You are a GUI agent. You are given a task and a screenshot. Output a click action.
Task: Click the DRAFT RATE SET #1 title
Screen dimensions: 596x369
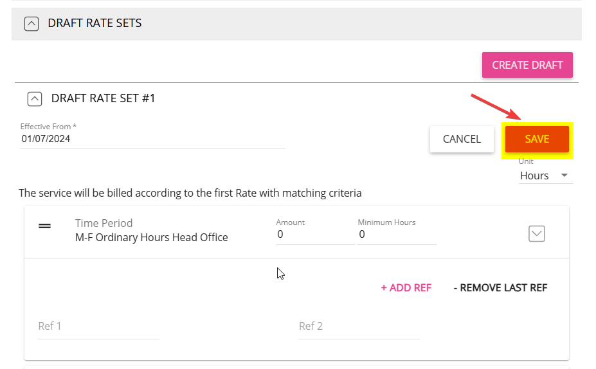point(103,98)
